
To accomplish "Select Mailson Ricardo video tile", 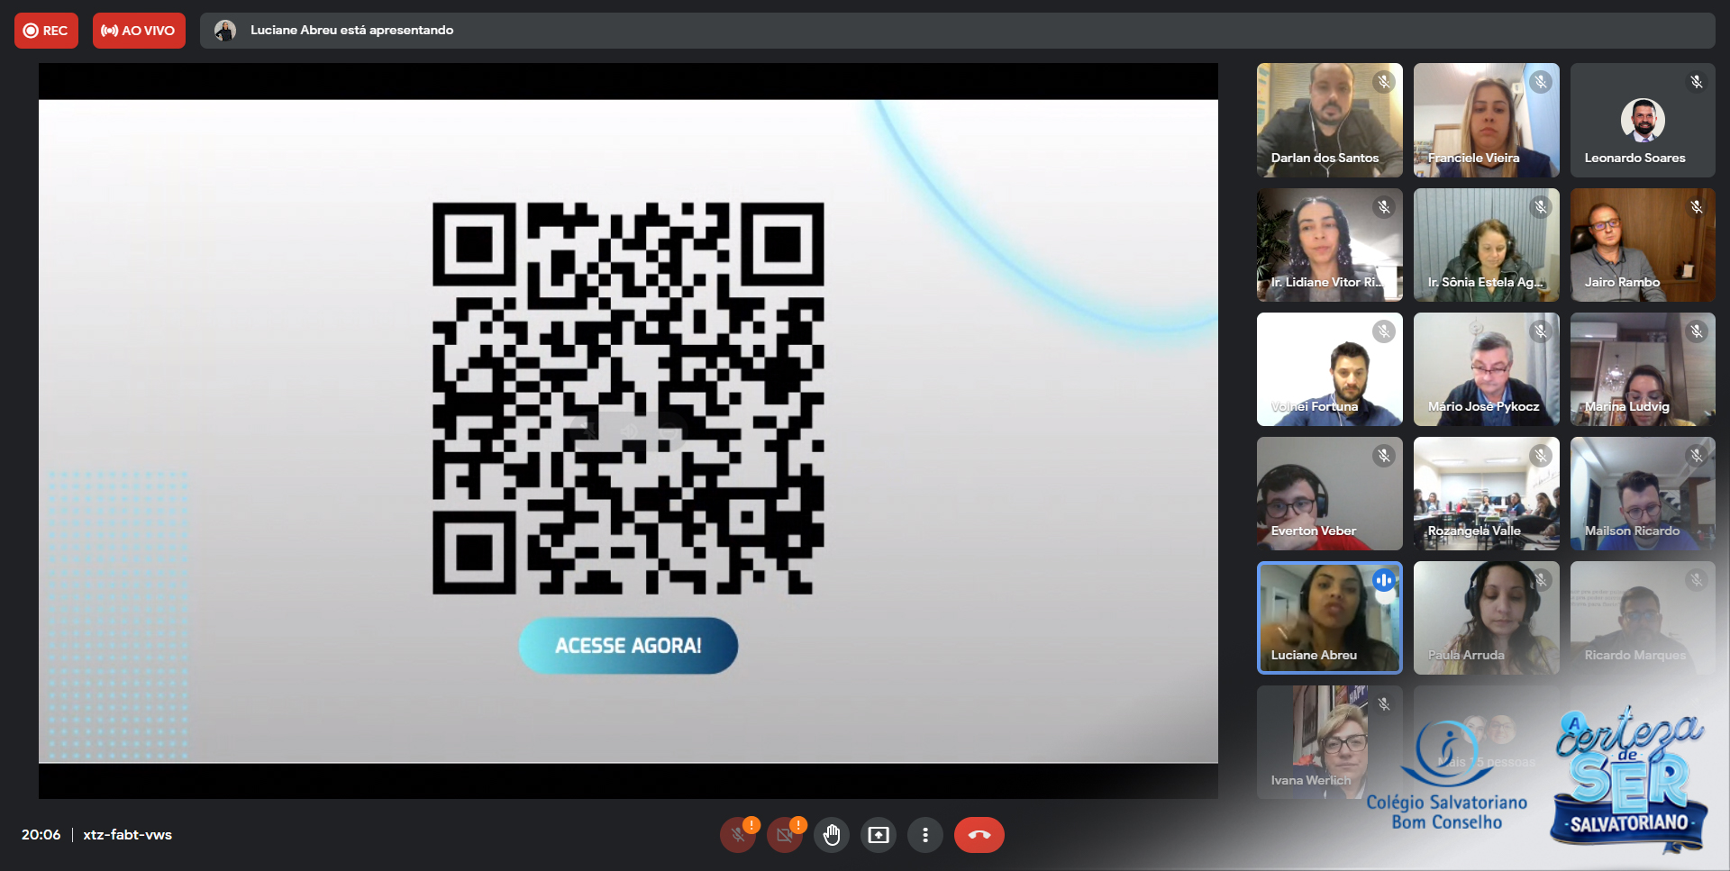I will click(x=1643, y=494).
